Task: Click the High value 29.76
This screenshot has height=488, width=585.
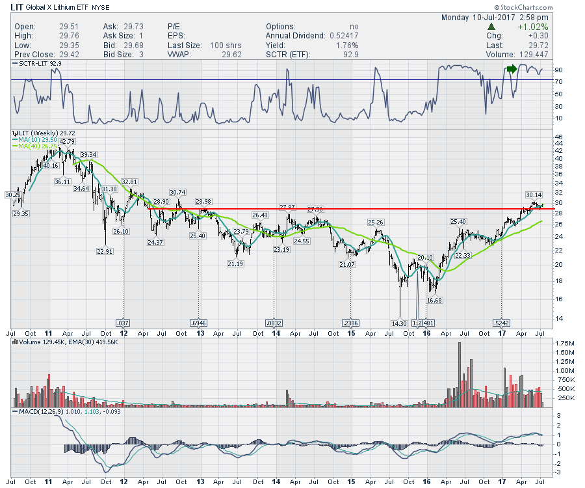Action: pyautogui.click(x=69, y=36)
